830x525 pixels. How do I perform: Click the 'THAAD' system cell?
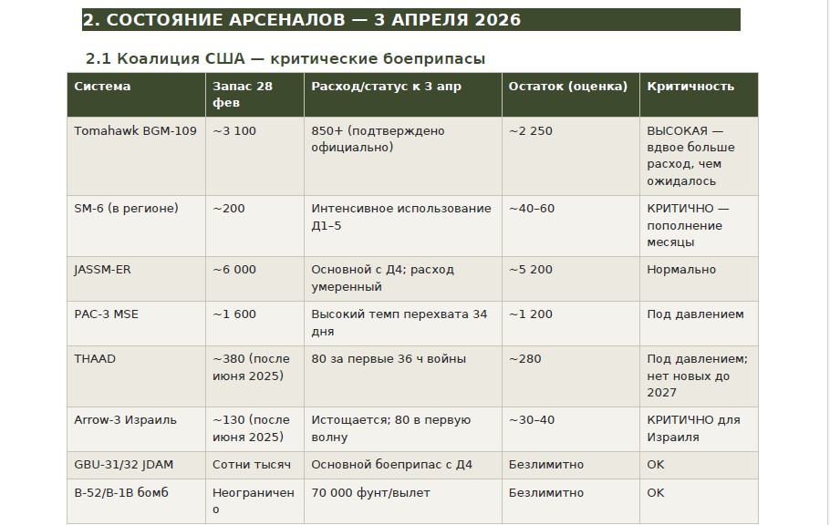(x=95, y=359)
